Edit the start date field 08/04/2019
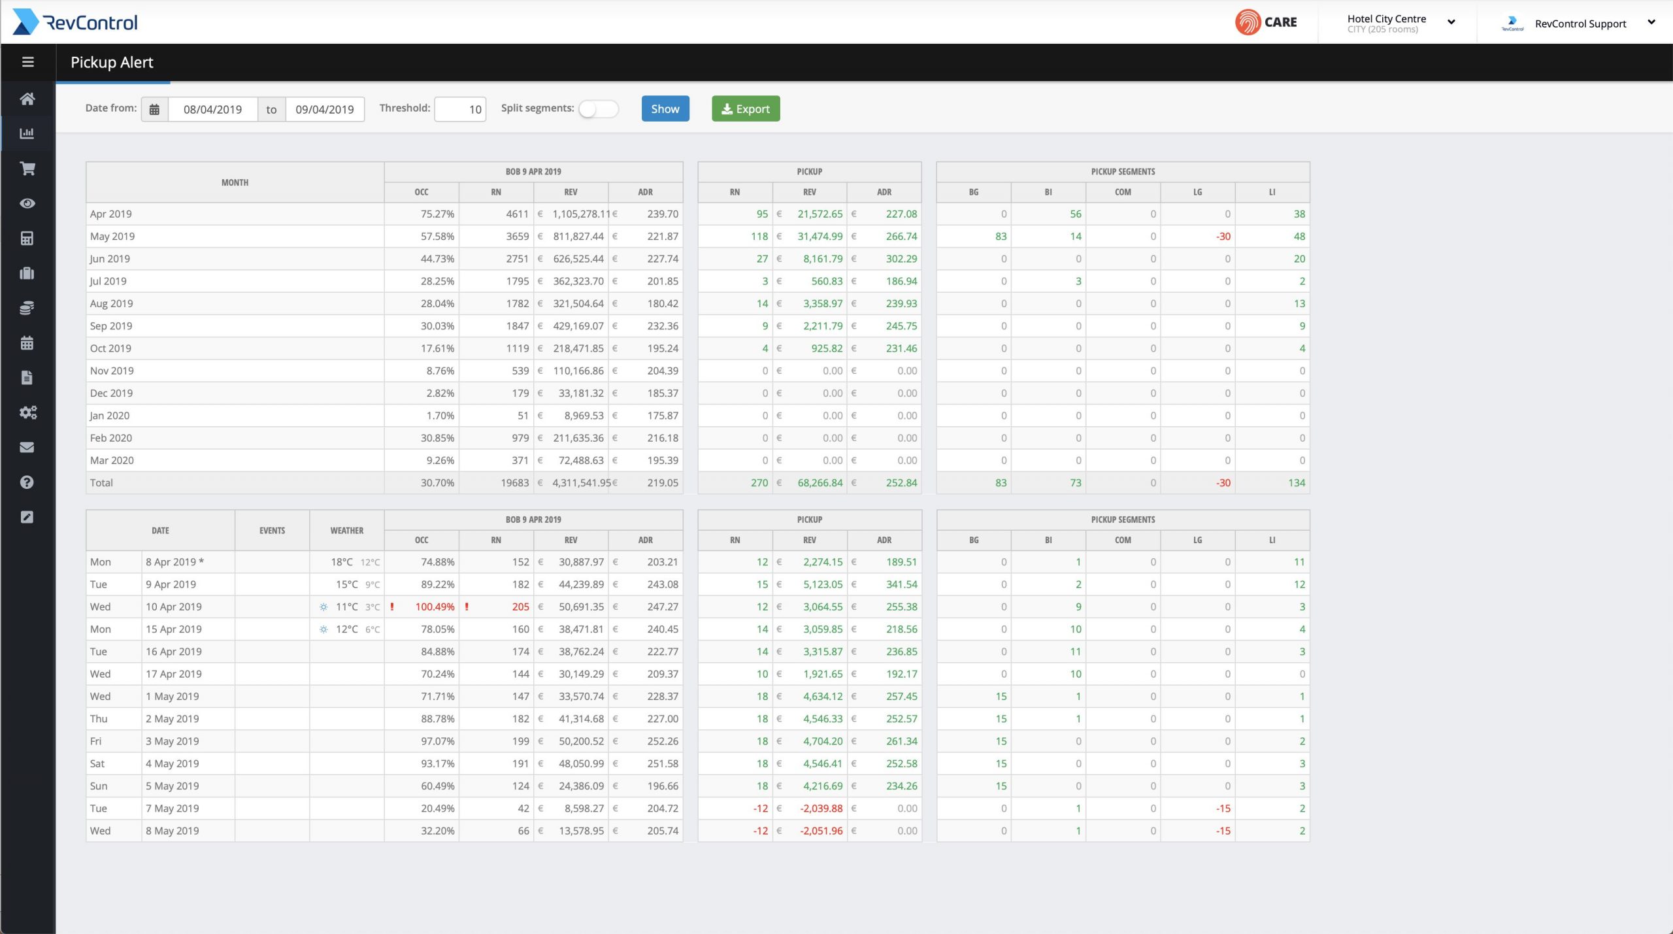The image size is (1673, 934). coord(212,109)
